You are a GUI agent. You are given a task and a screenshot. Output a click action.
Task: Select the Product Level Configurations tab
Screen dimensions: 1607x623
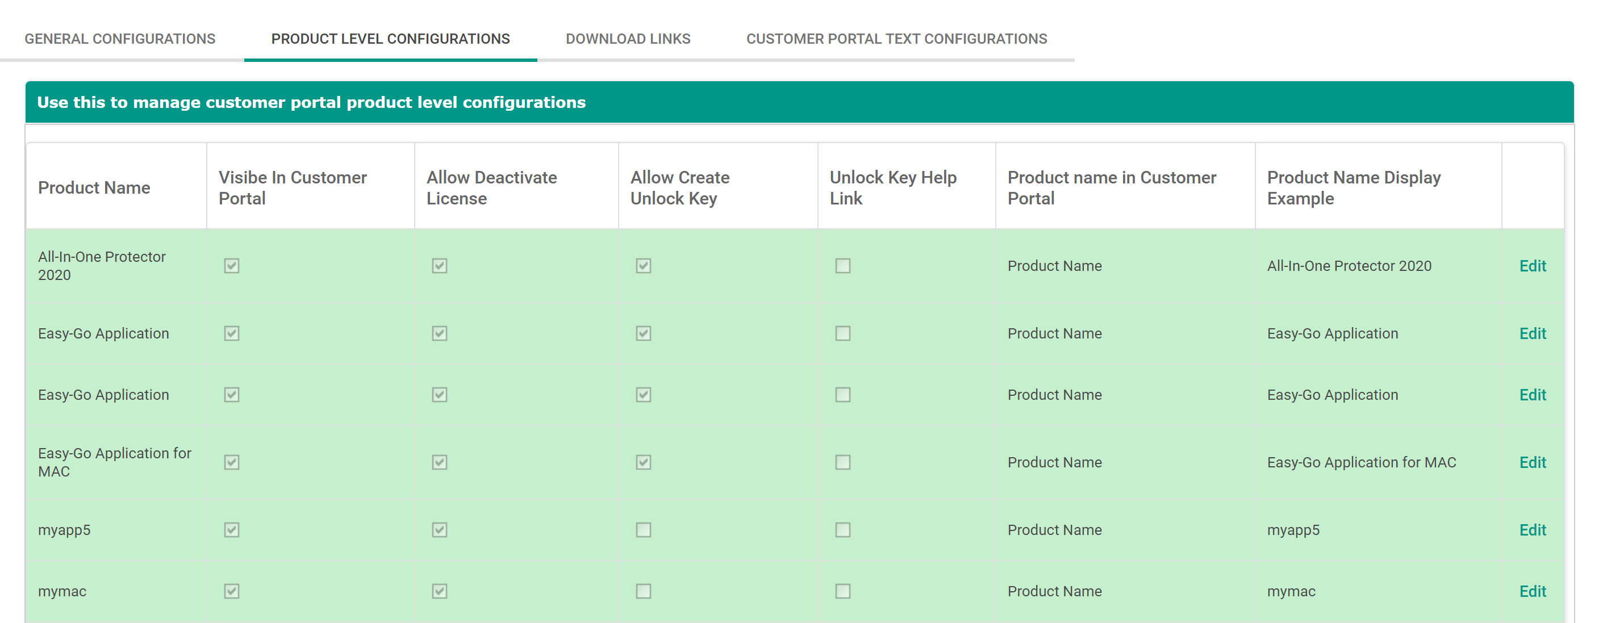point(390,39)
